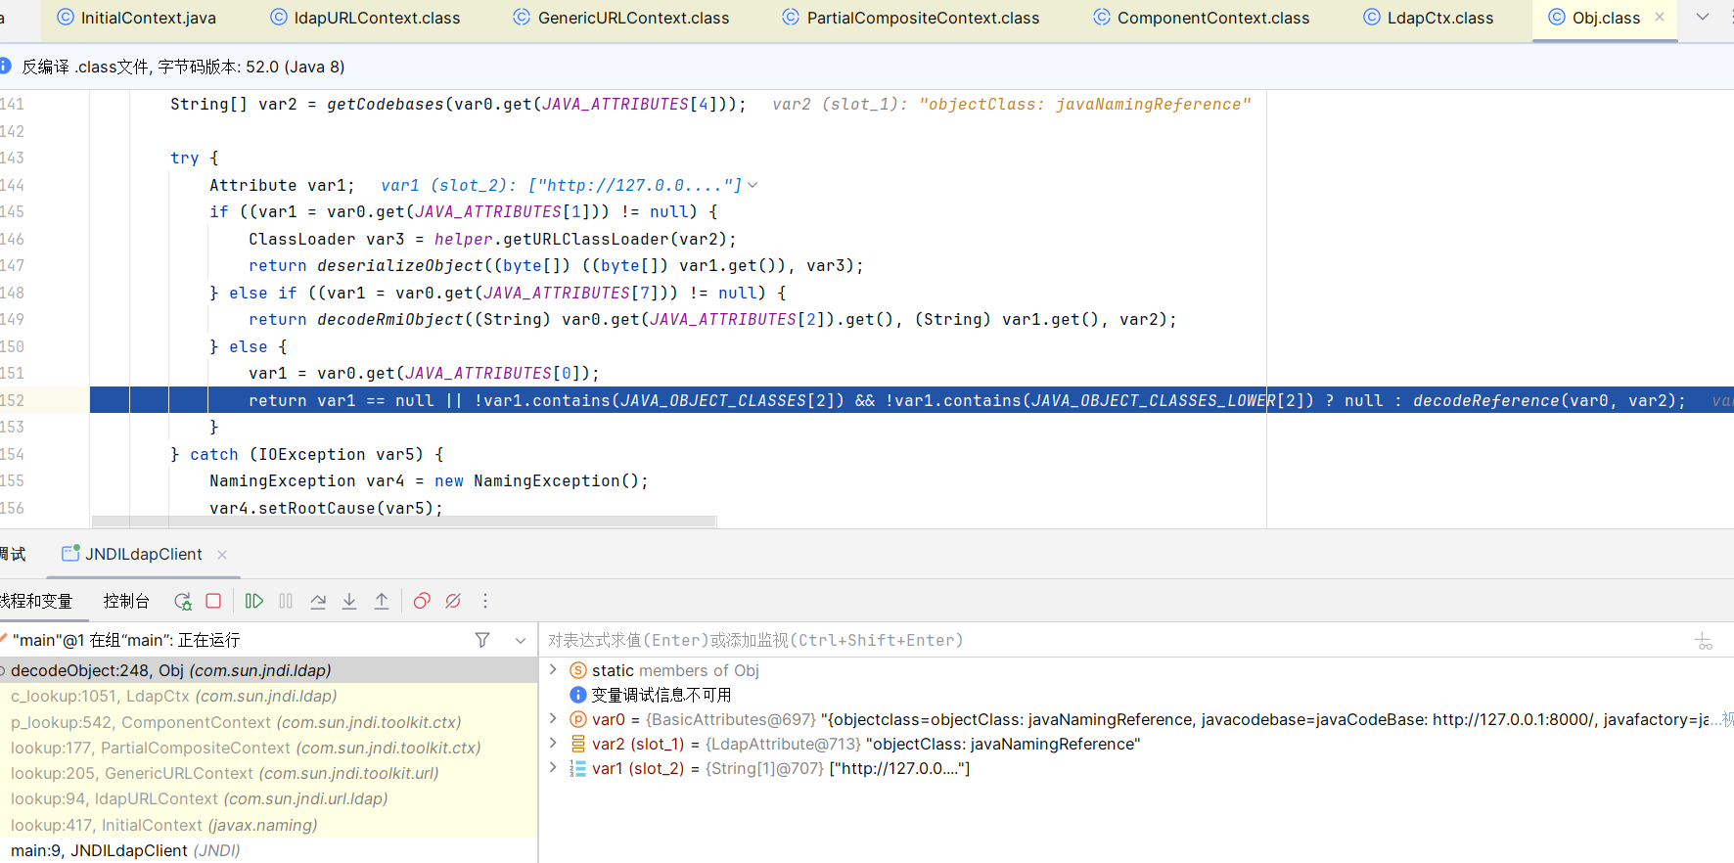Mute all breakpoints

(x=453, y=601)
